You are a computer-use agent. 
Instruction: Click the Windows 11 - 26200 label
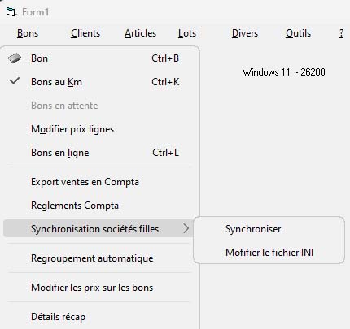[x=283, y=72]
